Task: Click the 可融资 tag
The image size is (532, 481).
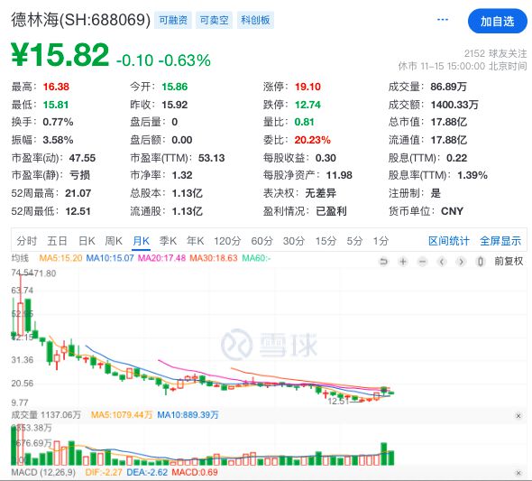Action: pyautogui.click(x=173, y=20)
